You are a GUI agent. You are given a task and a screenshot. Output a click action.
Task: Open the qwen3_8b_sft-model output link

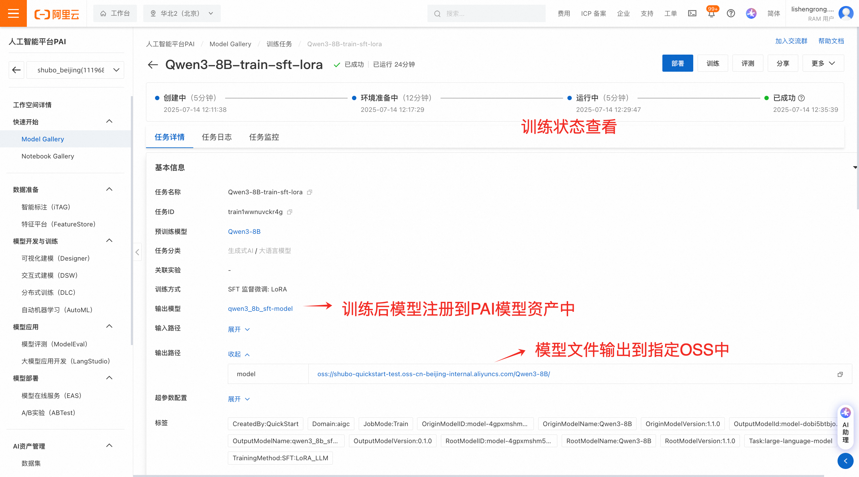click(260, 309)
